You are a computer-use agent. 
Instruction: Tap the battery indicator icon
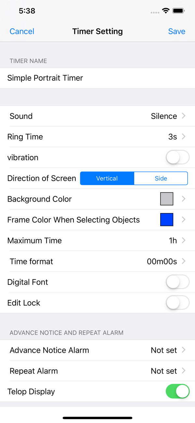178,11
